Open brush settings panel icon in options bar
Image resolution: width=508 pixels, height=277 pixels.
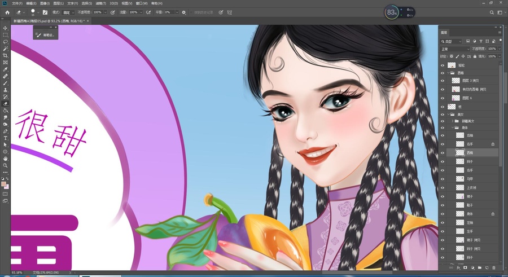[x=45, y=12]
